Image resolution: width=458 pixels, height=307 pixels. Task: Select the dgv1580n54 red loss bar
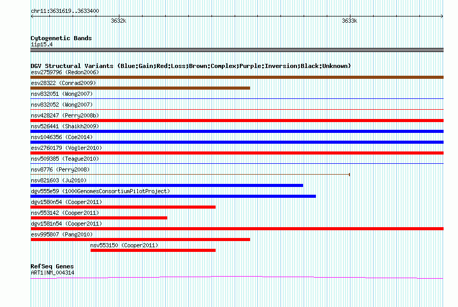pyautogui.click(x=123, y=207)
